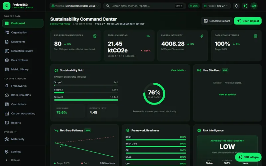266x166 pixels.
Task: Click the BAU legend item
Action: click(x=85, y=163)
